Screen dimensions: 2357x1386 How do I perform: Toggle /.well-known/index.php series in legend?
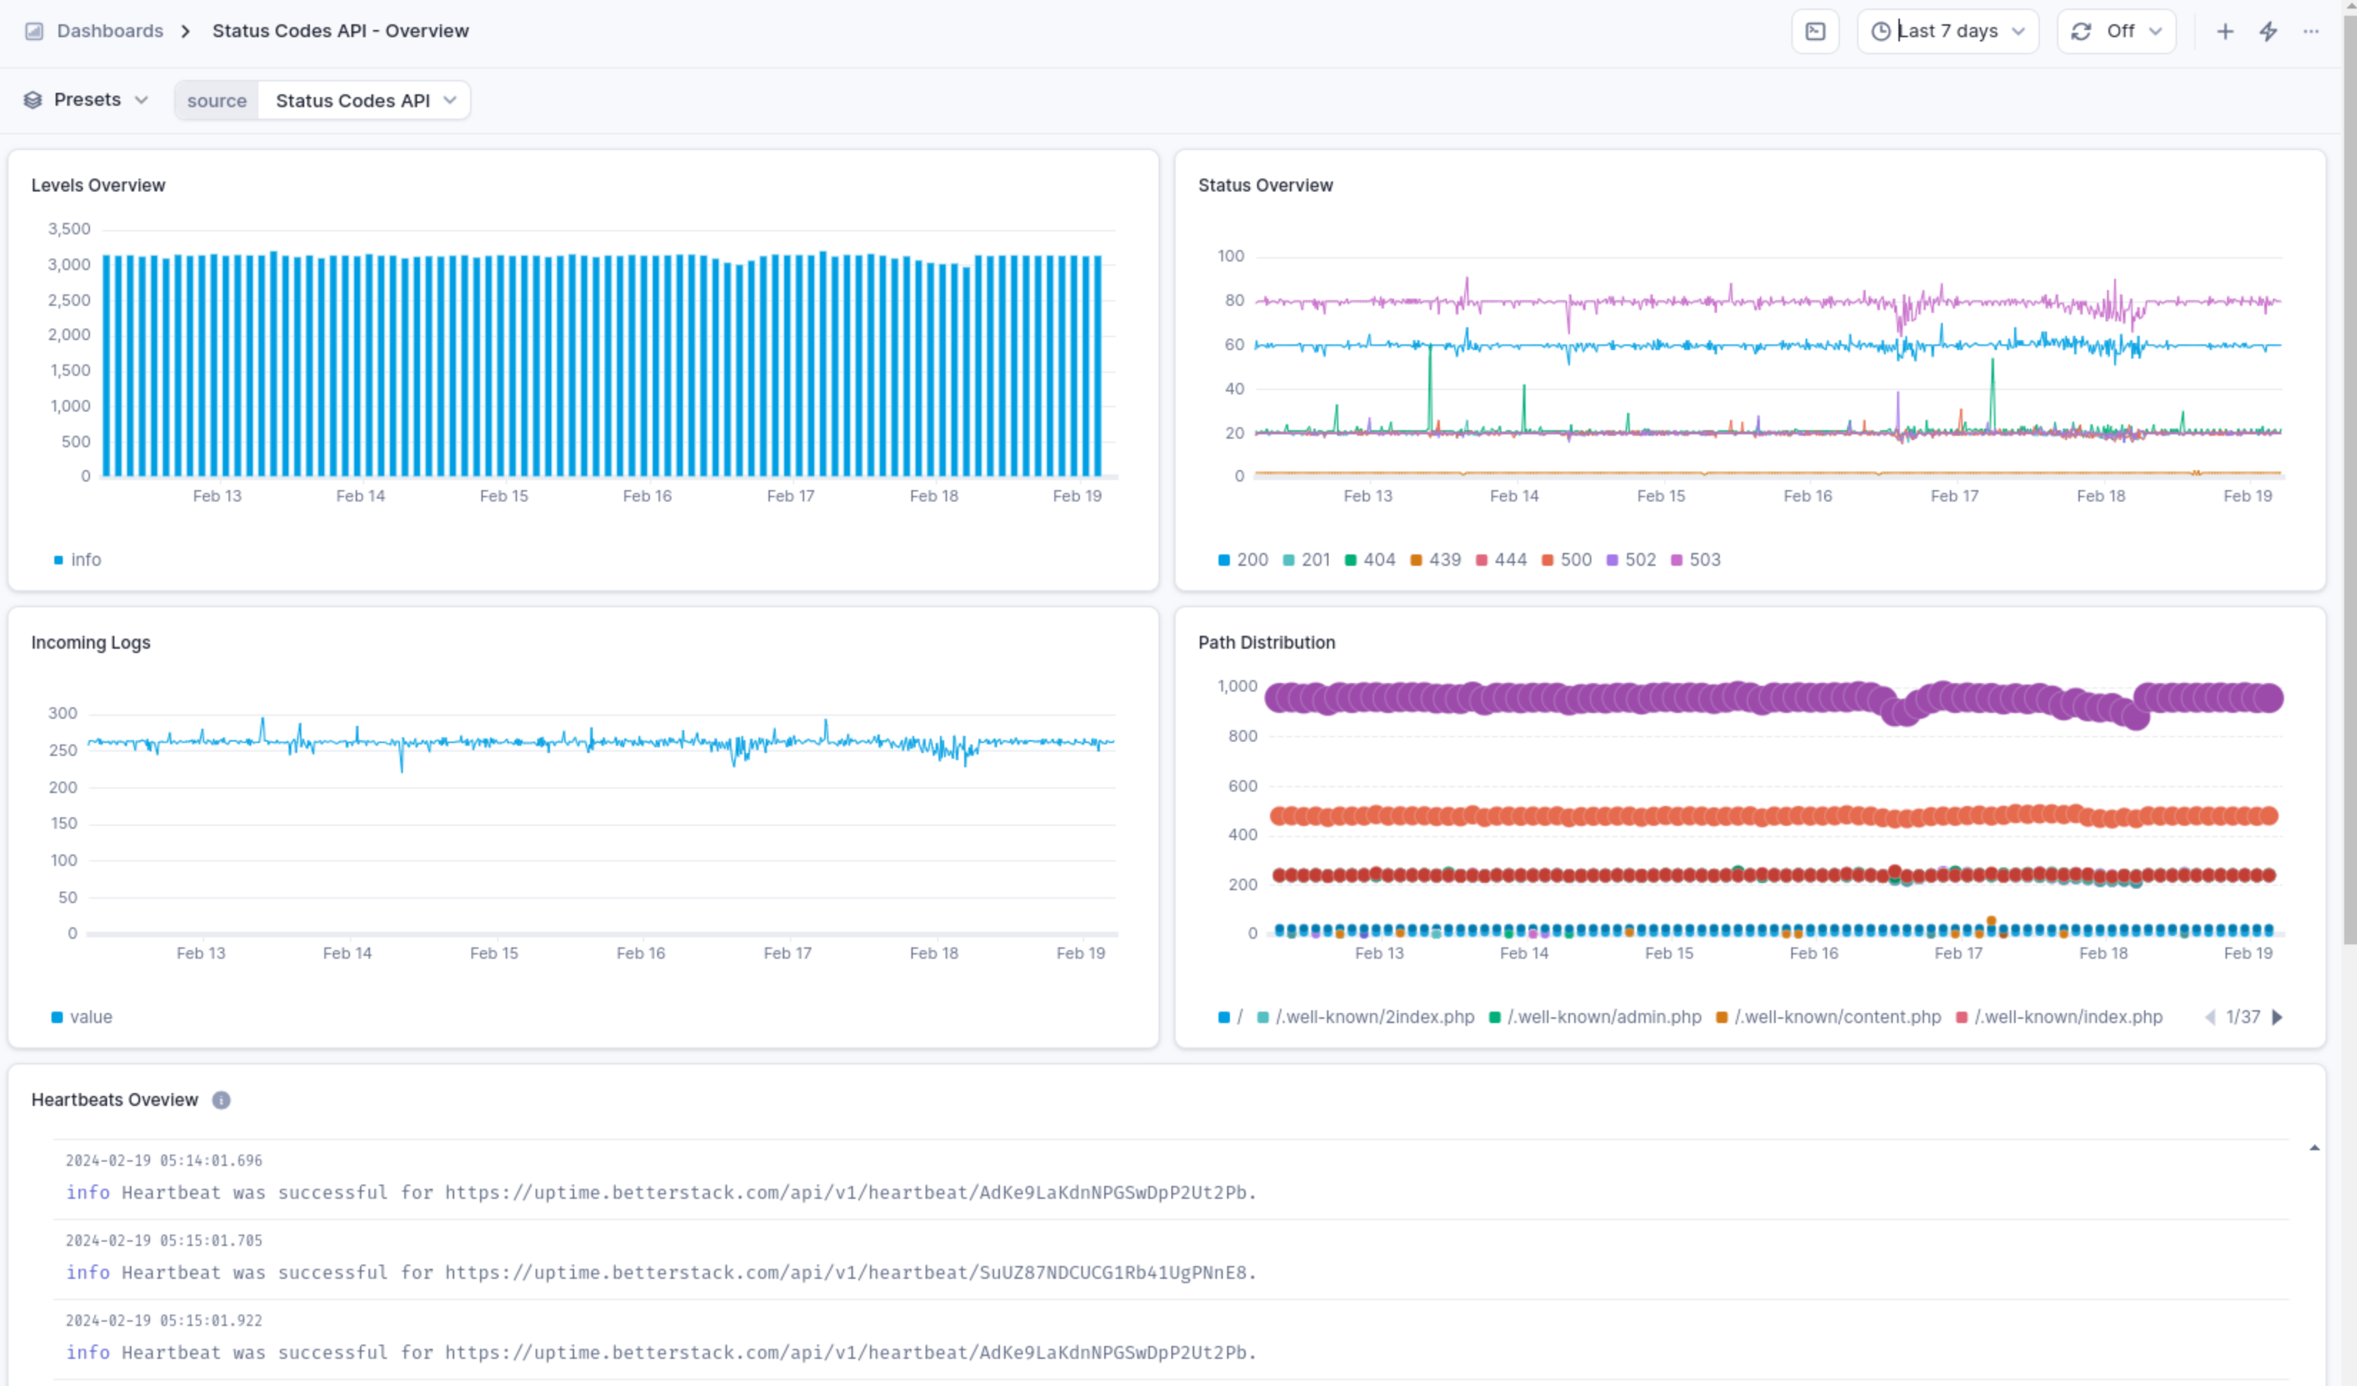(2058, 1017)
